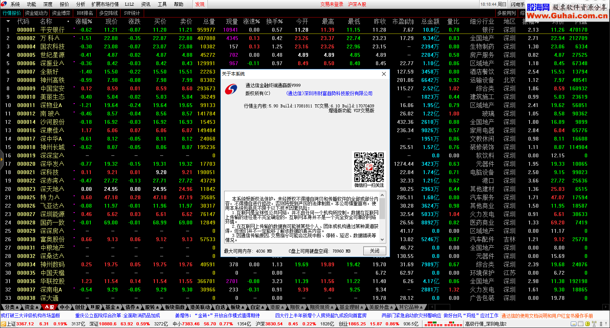Screen dimensions: 610x328
Task: Expand the 分类 bottom category tab
Action: coord(11,307)
